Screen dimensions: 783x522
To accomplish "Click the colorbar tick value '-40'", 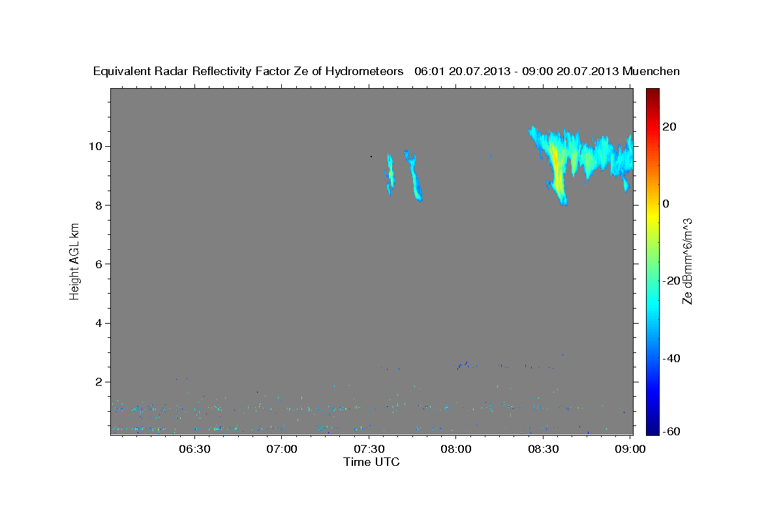I will [671, 358].
